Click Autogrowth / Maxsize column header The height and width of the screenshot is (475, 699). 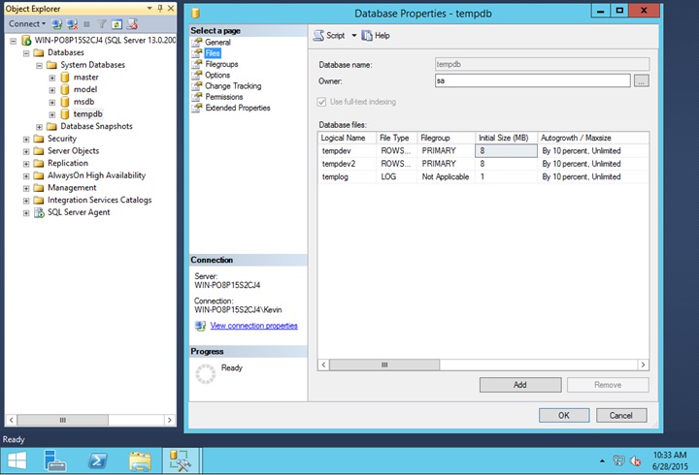593,138
